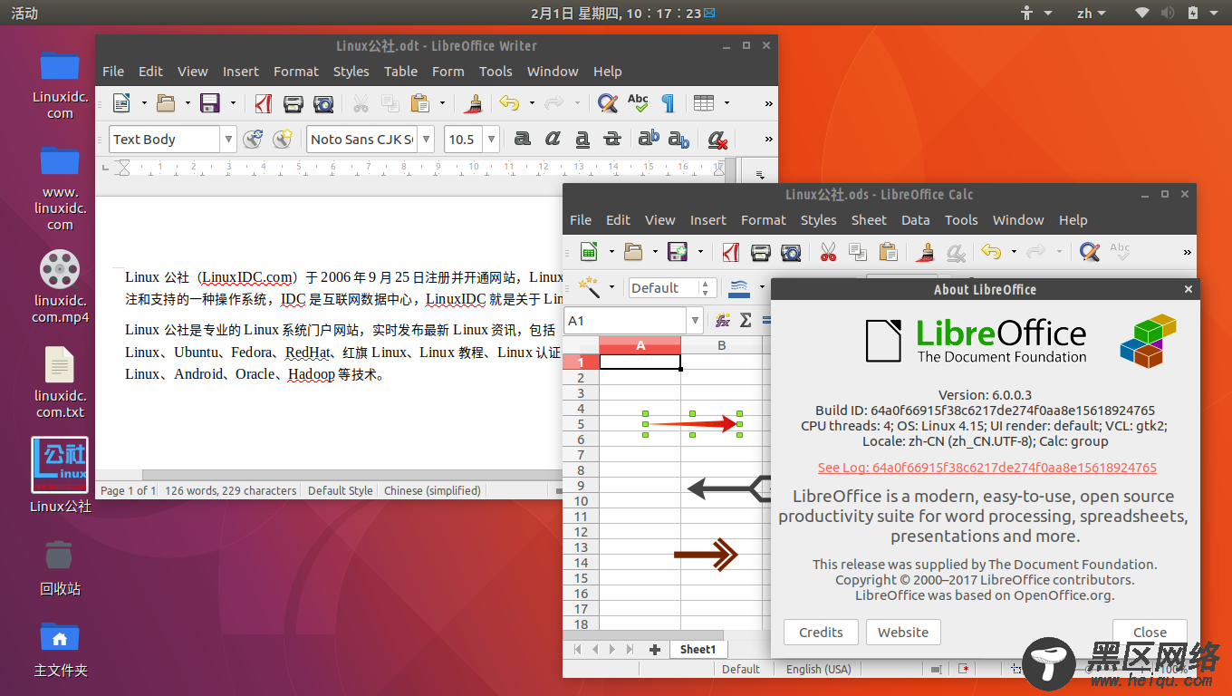Click Close button in About LibreOffice dialog

(x=1150, y=633)
